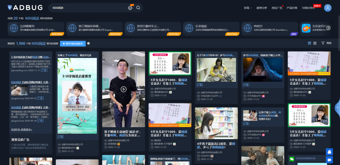Open the notification bell floating button

(329, 152)
